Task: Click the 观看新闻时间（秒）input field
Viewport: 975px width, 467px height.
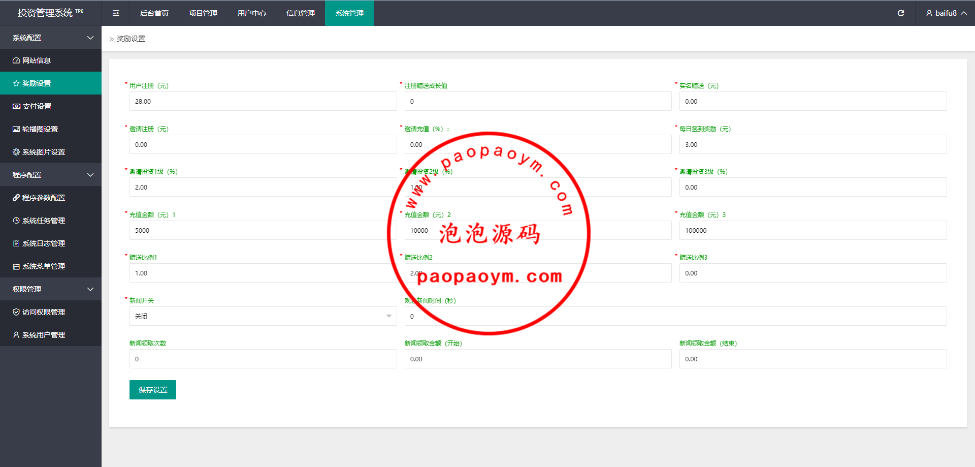Action: [676, 316]
